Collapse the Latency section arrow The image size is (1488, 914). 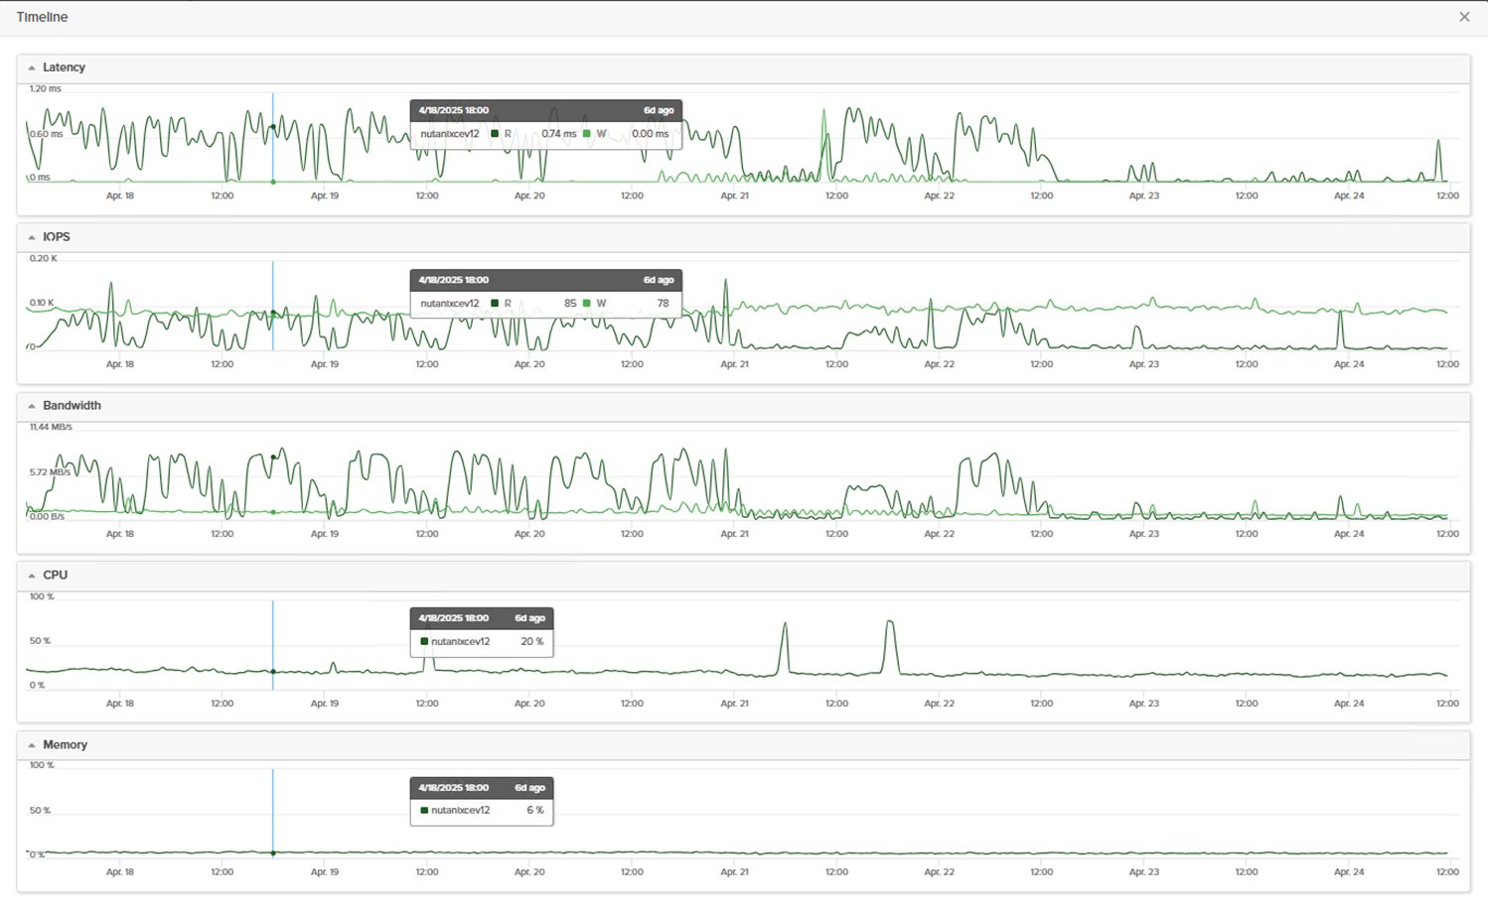[32, 67]
